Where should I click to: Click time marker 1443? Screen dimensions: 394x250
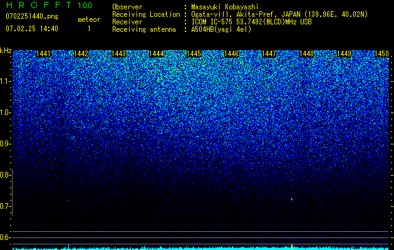point(118,54)
